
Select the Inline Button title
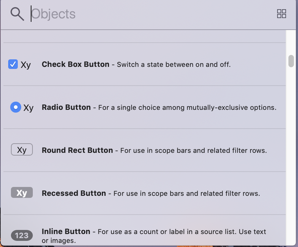tap(66, 231)
